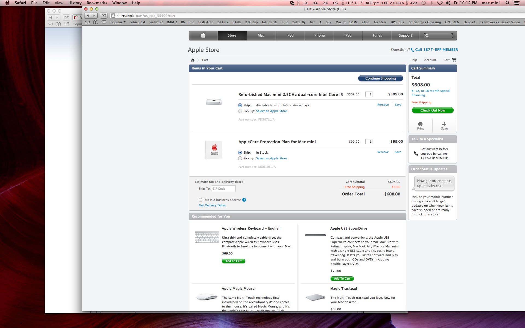This screenshot has width=525, height=328.
Task: Click Select an Apple Store for Mac mini
Action: point(272,111)
